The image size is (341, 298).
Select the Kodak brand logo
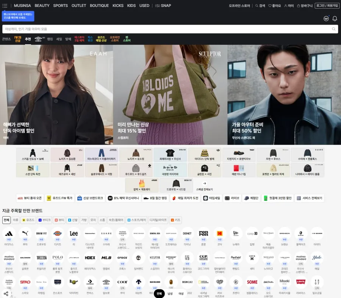point(220,234)
